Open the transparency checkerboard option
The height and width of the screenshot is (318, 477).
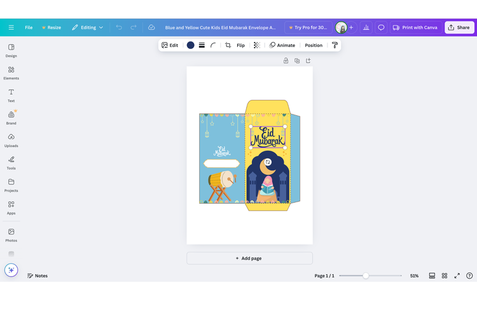point(256,45)
